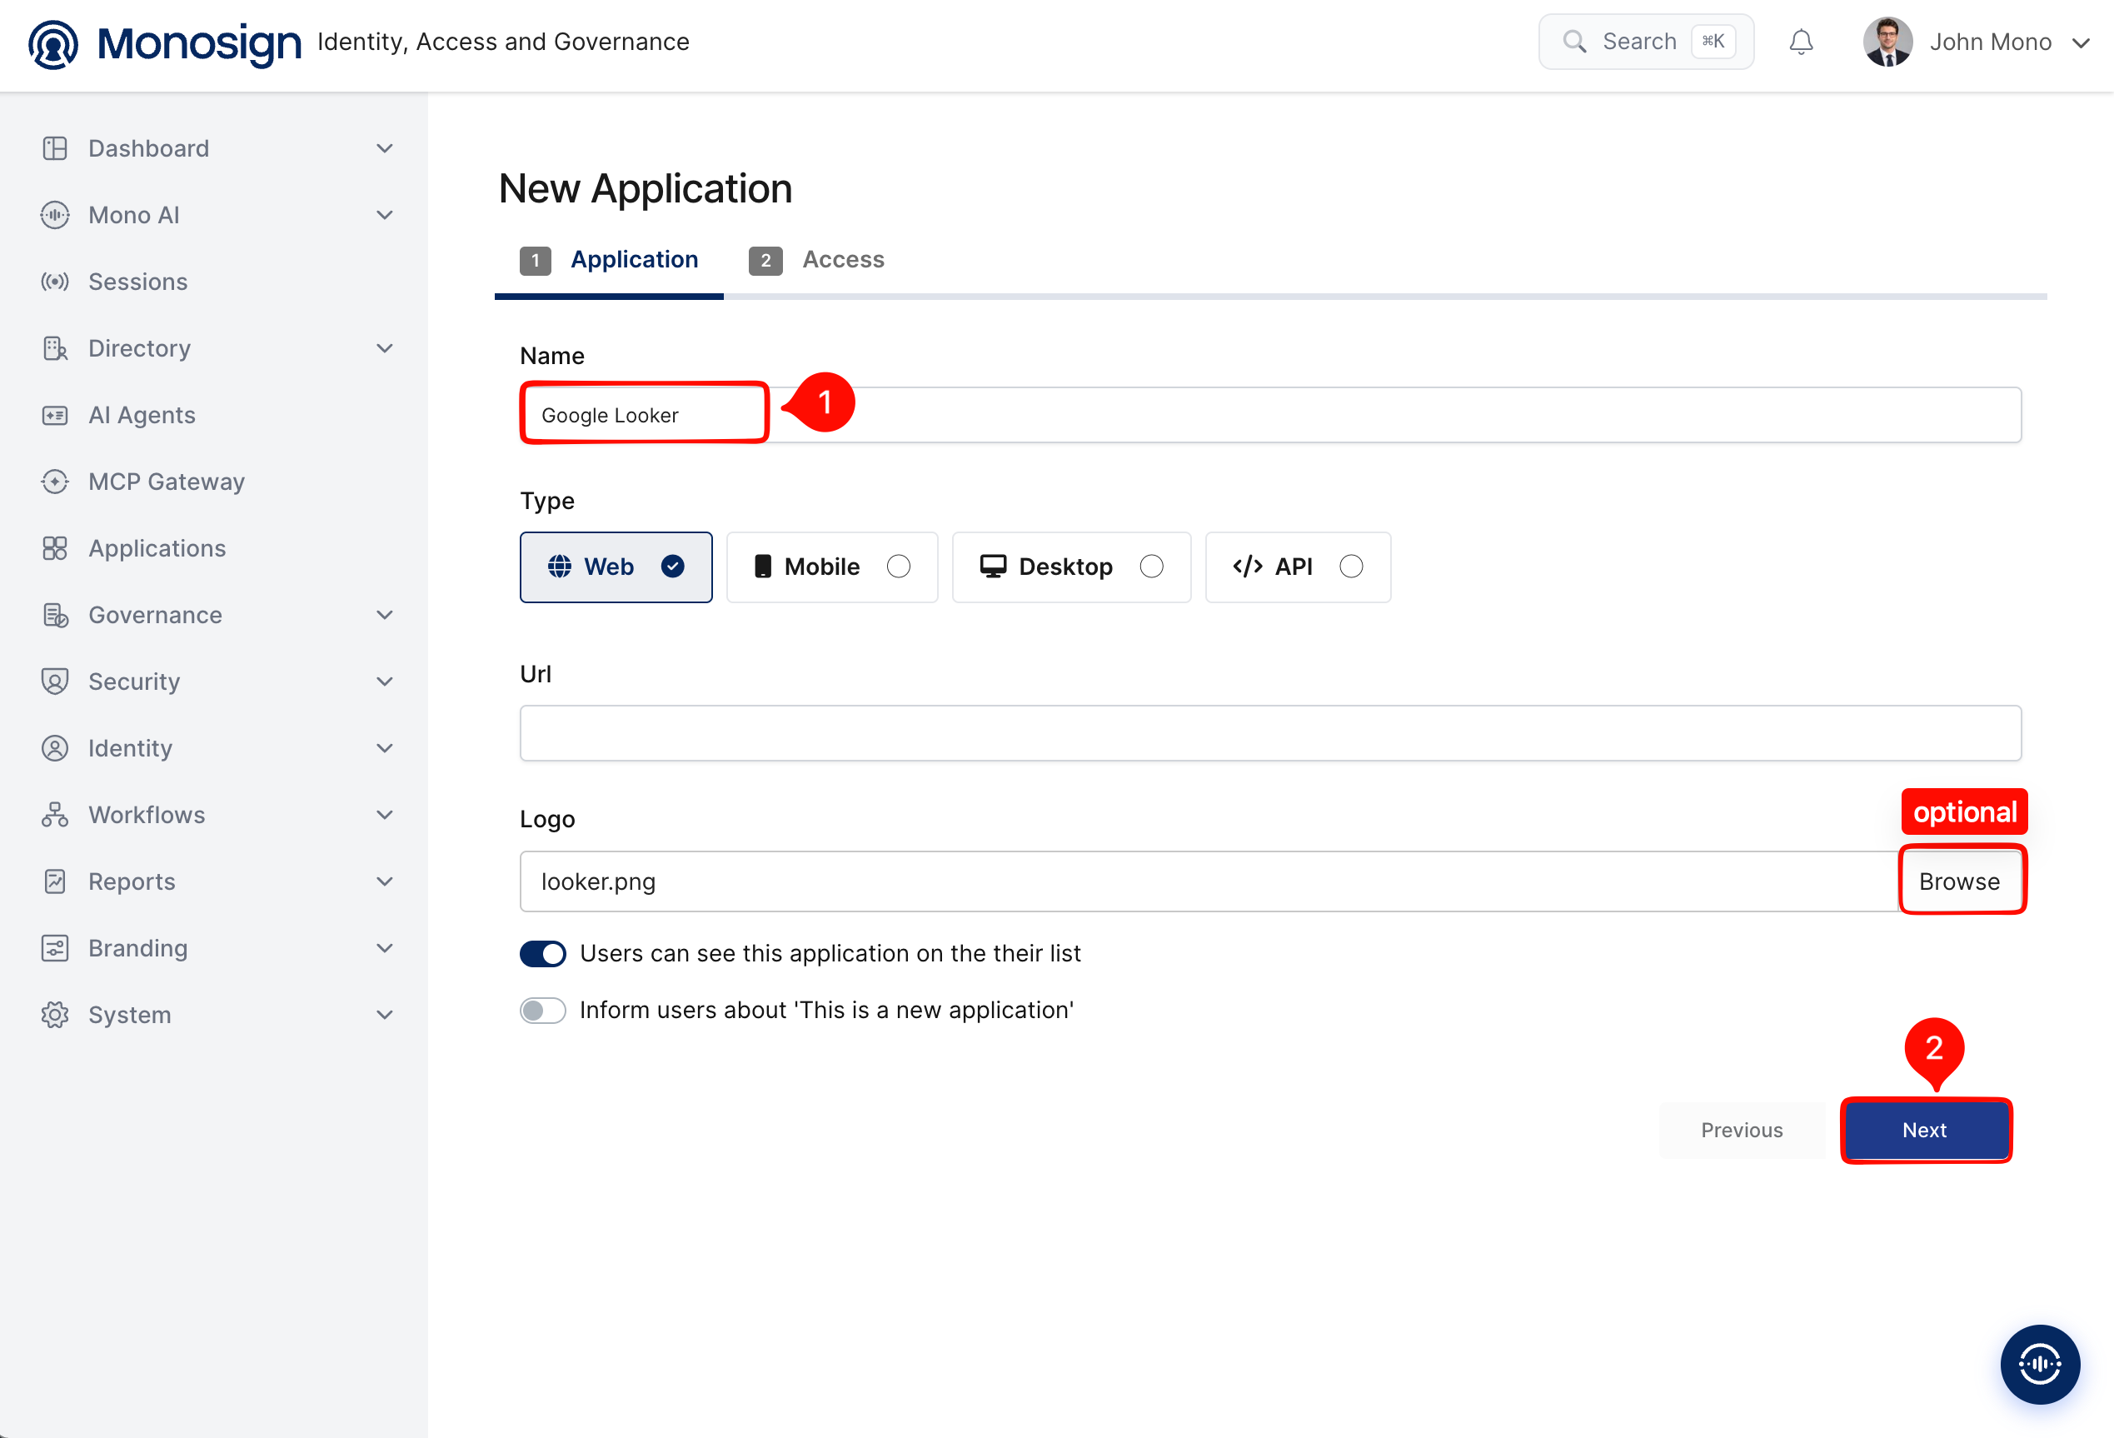The width and height of the screenshot is (2114, 1438).
Task: Choose the API application type
Action: click(1297, 567)
